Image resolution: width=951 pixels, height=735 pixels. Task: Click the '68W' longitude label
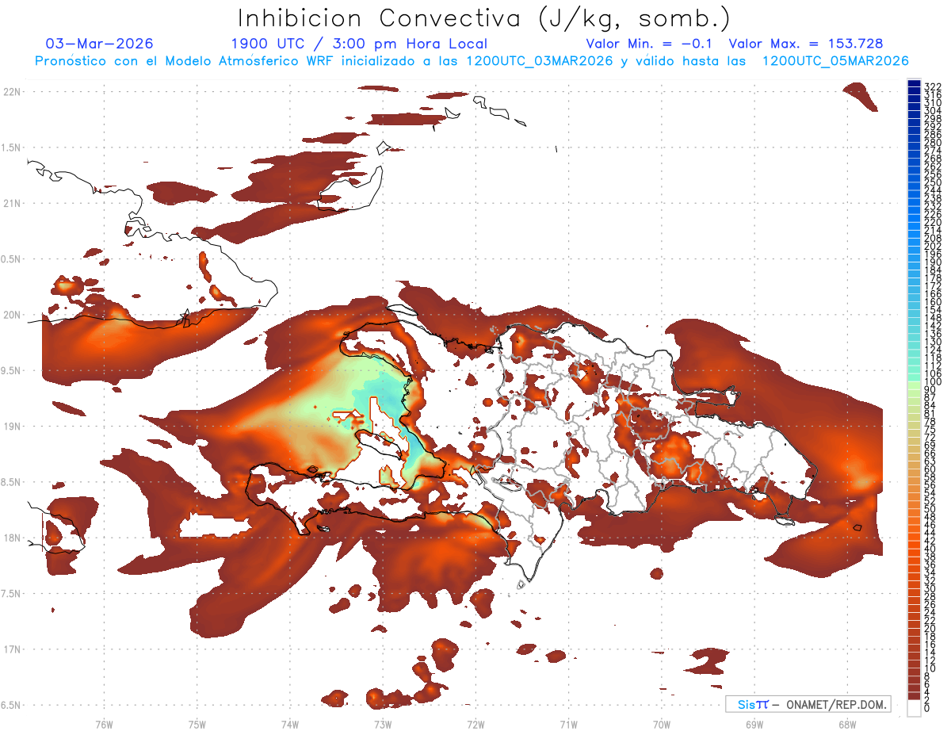pos(846,724)
